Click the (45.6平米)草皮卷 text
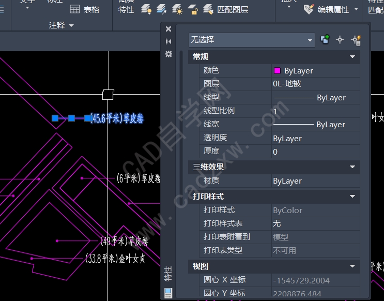 click(117, 118)
